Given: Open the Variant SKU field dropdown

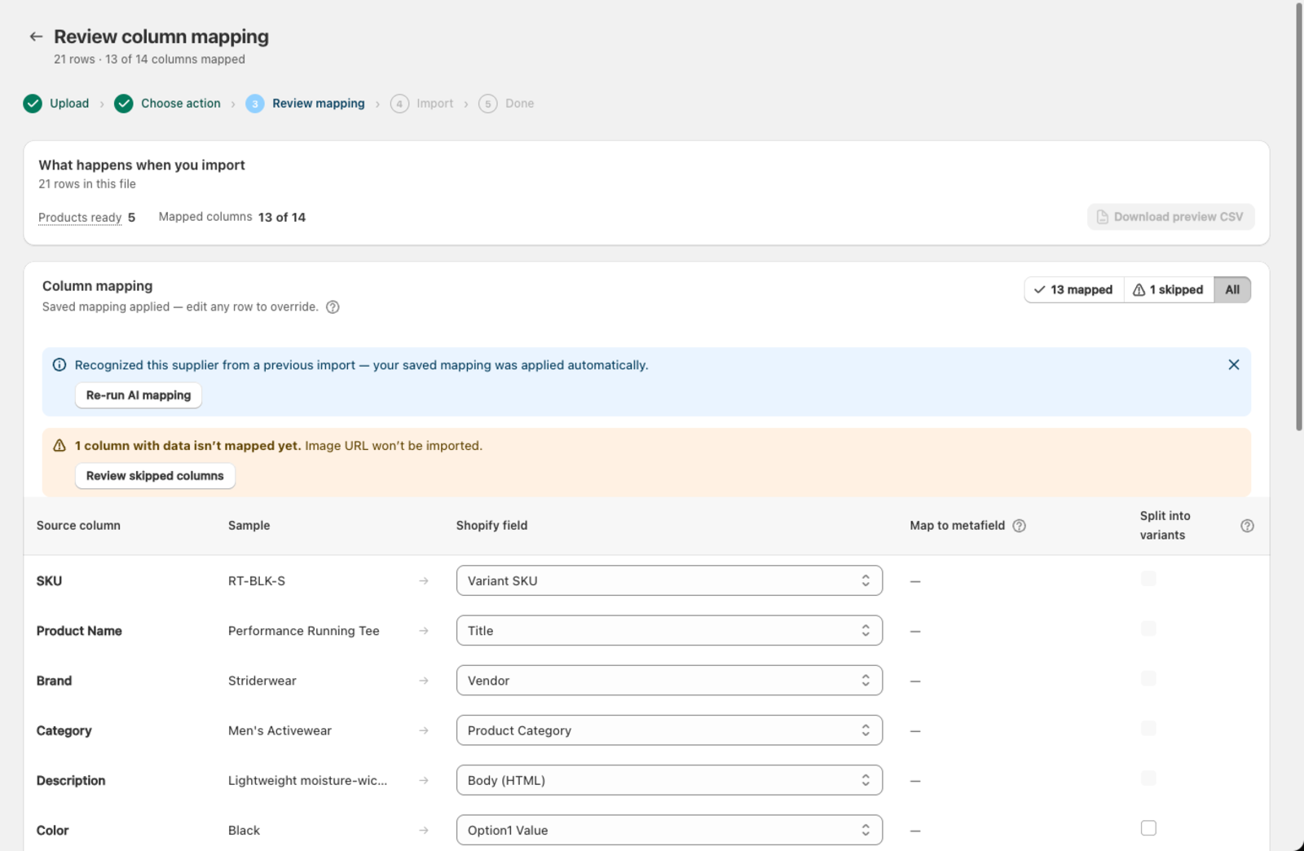Looking at the screenshot, I should (x=669, y=581).
